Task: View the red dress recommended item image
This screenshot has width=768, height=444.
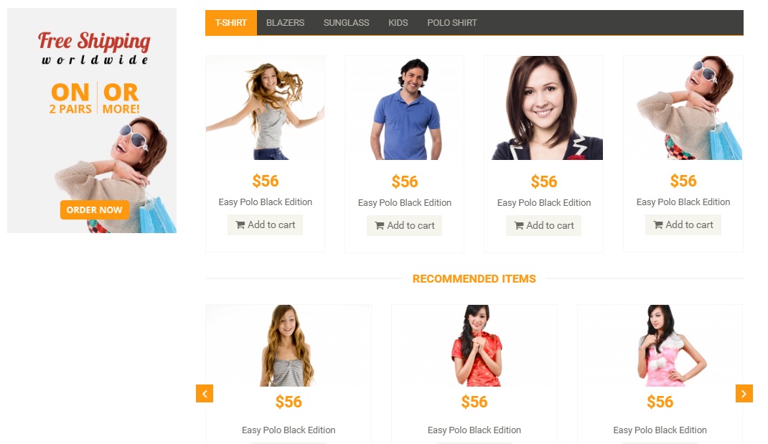Action: [474, 346]
